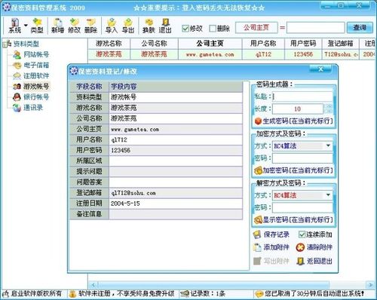377x300 pixels.
Task: Click the scrollbar left arrow
Action: 93,285
